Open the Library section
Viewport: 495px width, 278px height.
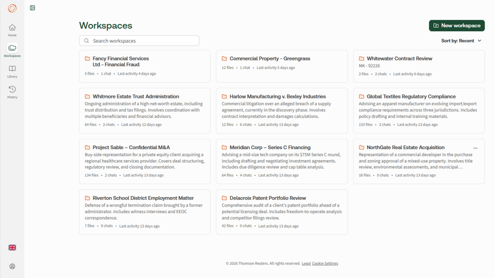pos(12,71)
